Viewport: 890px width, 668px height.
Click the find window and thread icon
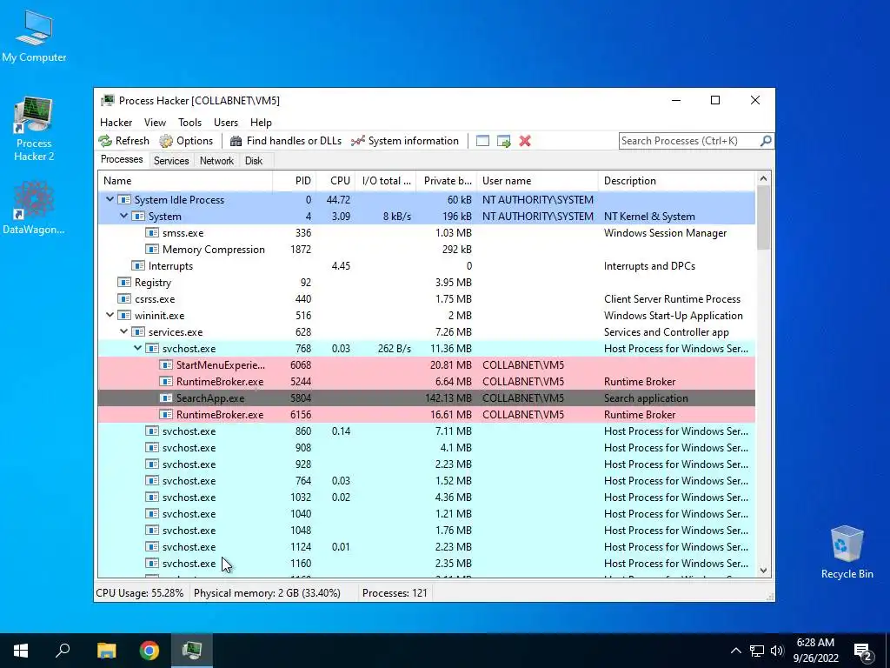click(x=503, y=141)
